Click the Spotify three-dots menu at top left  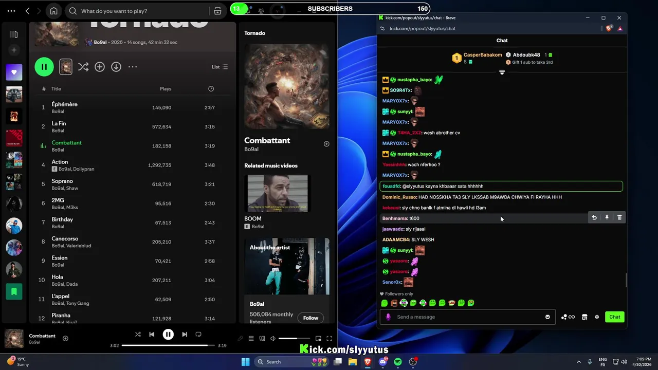click(x=11, y=11)
